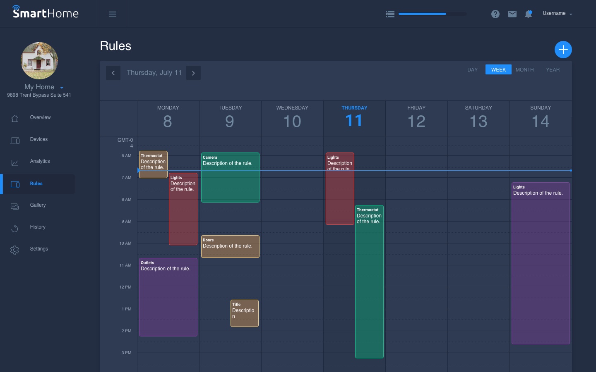Click the Settings gear icon in sidebar
The image size is (596, 372).
[x=15, y=250]
